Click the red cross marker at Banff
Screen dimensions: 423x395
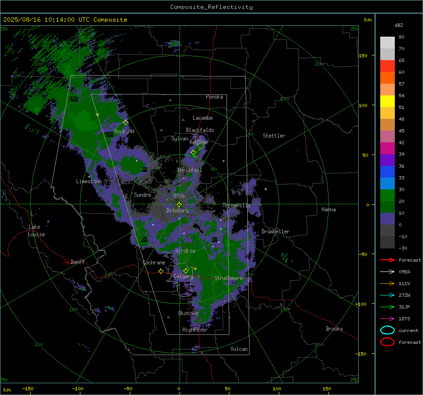67,262
